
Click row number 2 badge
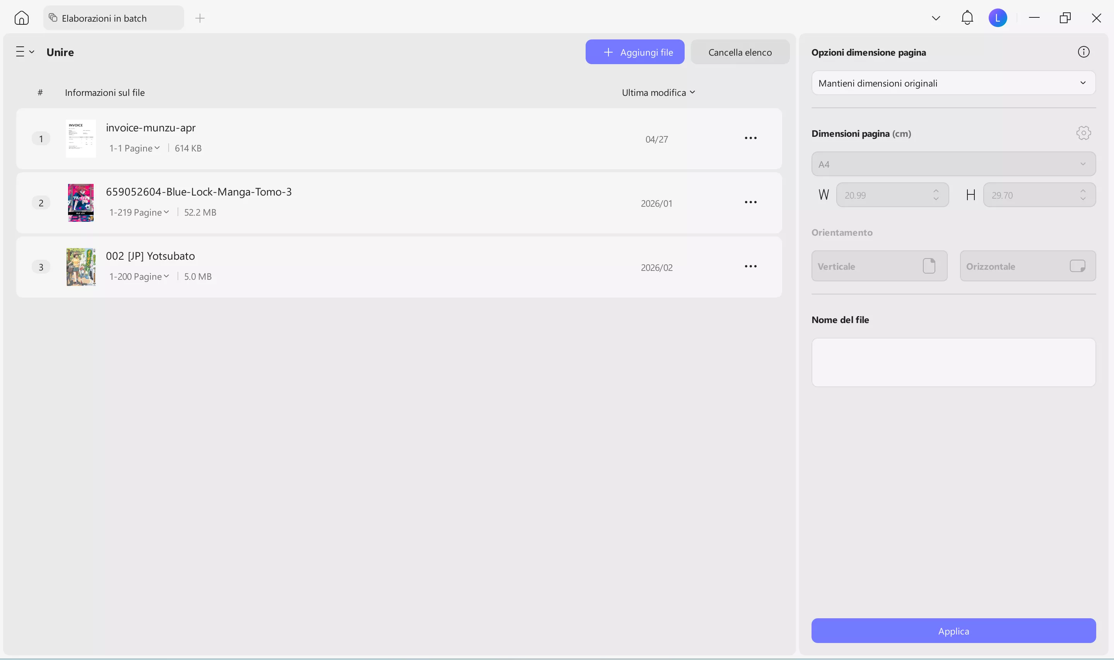41,203
